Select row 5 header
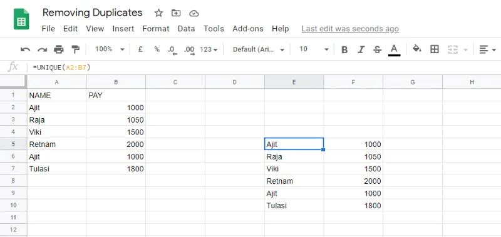 [x=13, y=144]
